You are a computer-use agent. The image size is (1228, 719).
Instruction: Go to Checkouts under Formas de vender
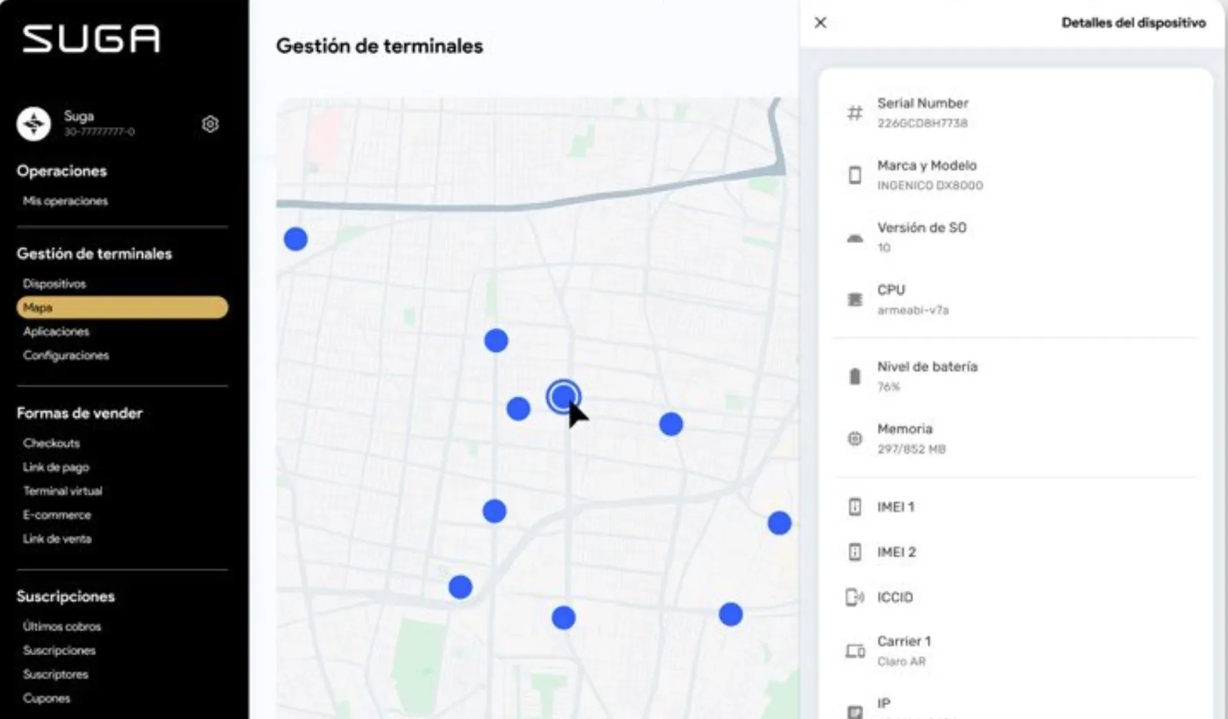click(x=51, y=443)
